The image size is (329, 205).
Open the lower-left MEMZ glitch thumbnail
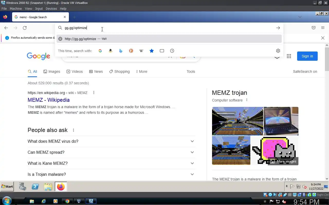pos(231,150)
